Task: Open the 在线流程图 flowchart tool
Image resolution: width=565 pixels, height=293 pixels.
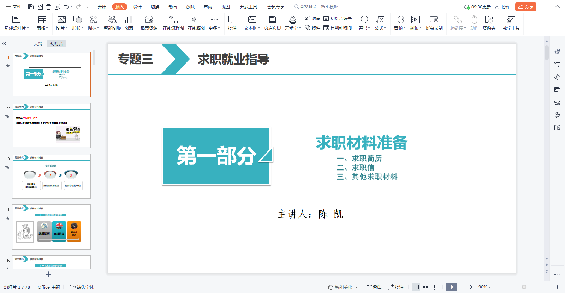Action: (173, 20)
